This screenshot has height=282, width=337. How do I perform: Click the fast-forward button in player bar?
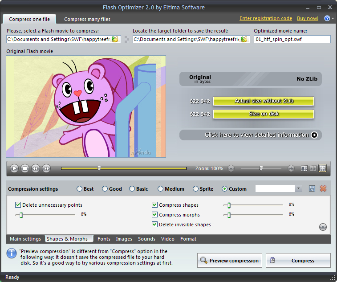(46, 168)
